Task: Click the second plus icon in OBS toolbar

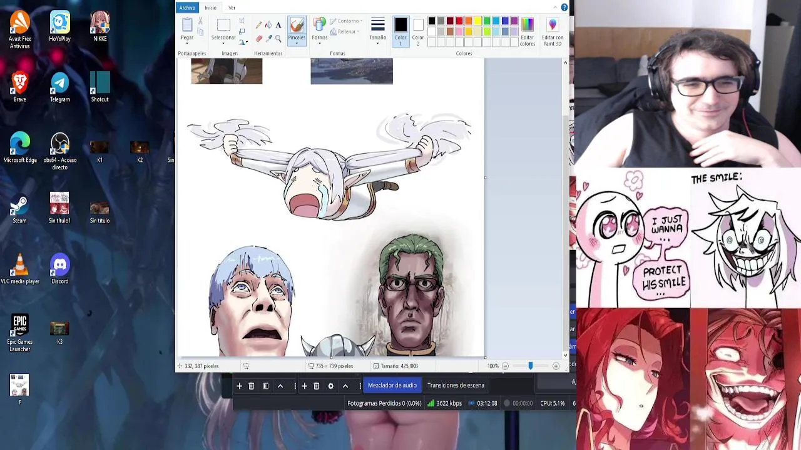Action: tap(304, 386)
